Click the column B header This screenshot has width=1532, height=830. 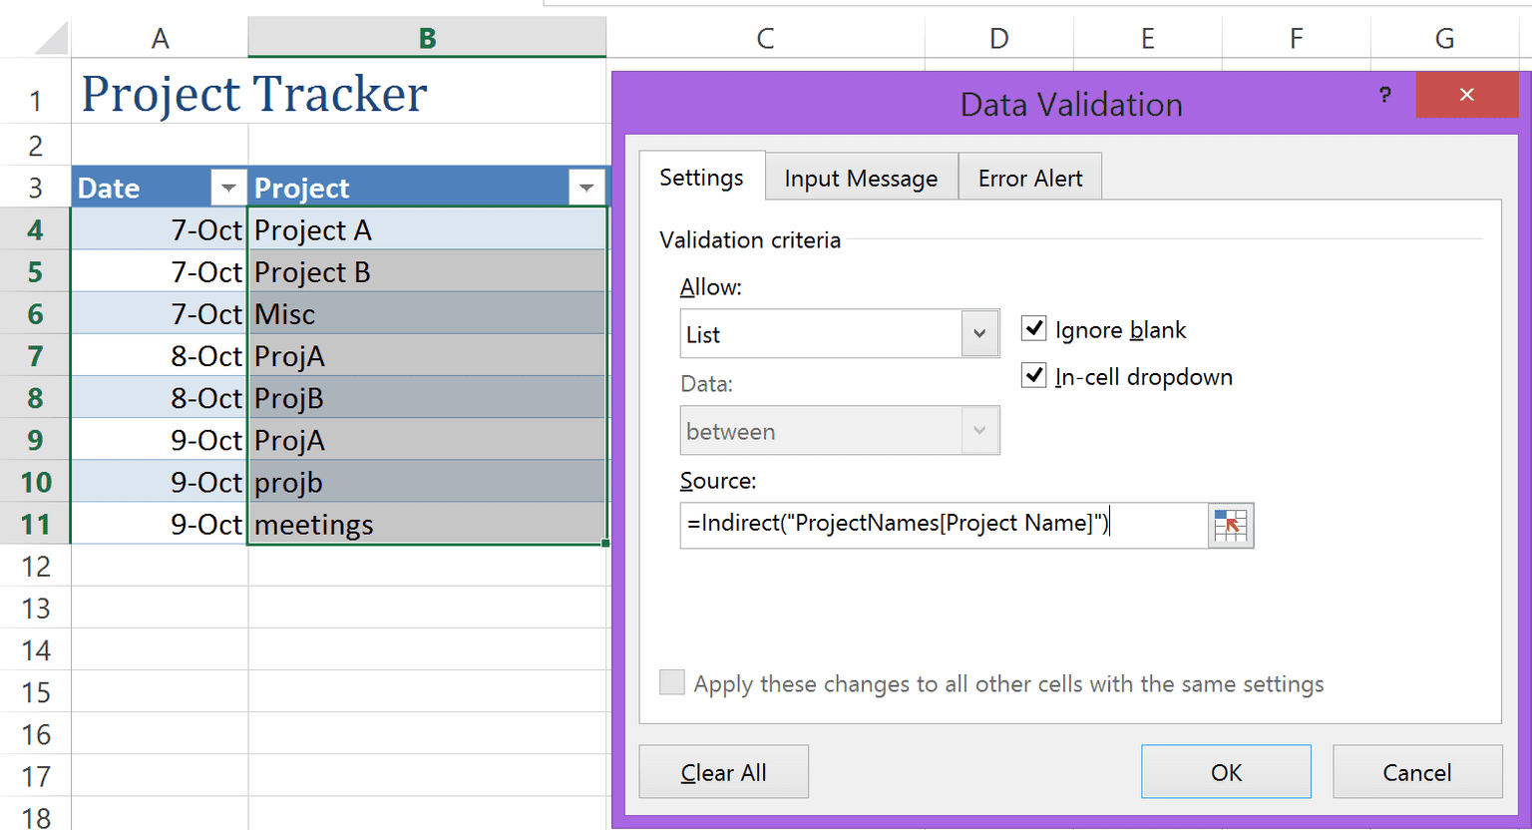[427, 37]
